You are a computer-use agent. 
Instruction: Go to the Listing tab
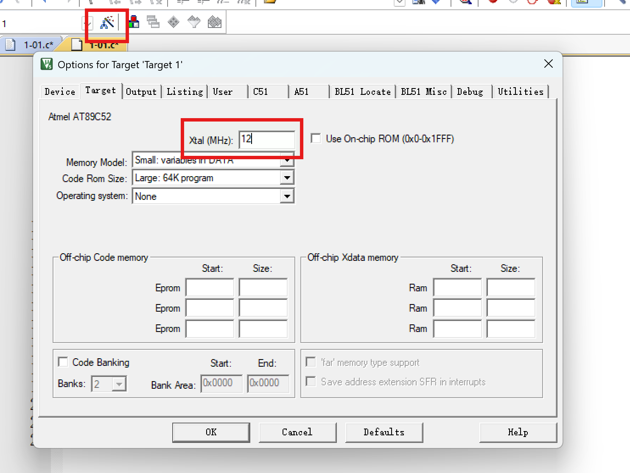click(185, 91)
